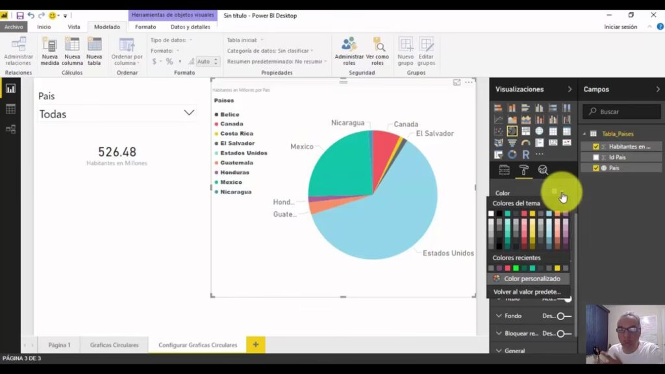Image resolution: width=665 pixels, height=374 pixels.
Task: Toggle the Fondo switch on
Action: click(564, 316)
